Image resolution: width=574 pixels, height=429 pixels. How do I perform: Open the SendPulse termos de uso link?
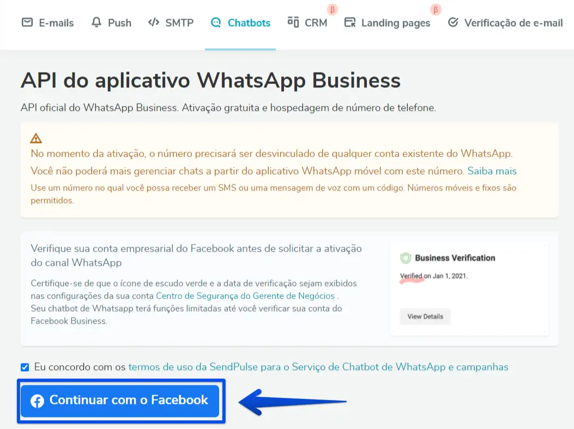click(x=318, y=367)
